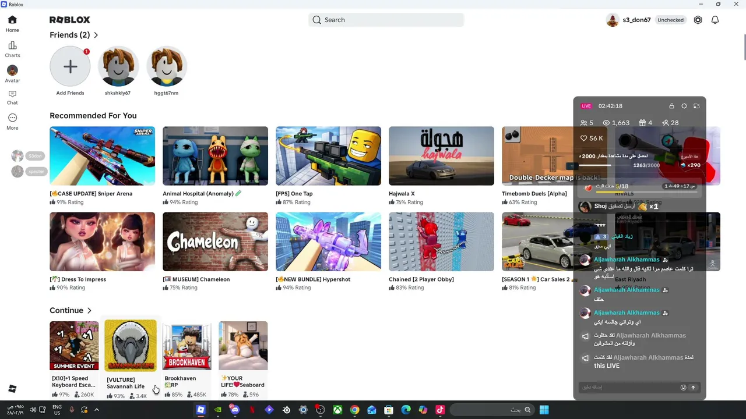The image size is (746, 419).
Task: Open friend shkshkly67's profile
Action: (x=118, y=67)
